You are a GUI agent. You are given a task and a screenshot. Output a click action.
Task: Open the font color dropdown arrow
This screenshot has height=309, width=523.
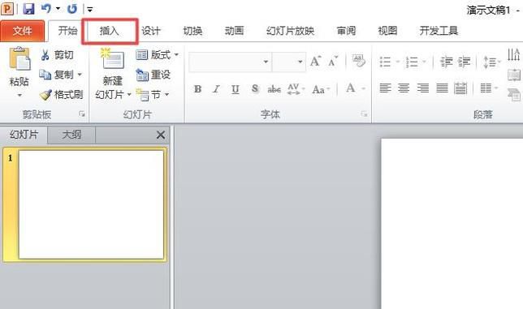tap(364, 88)
